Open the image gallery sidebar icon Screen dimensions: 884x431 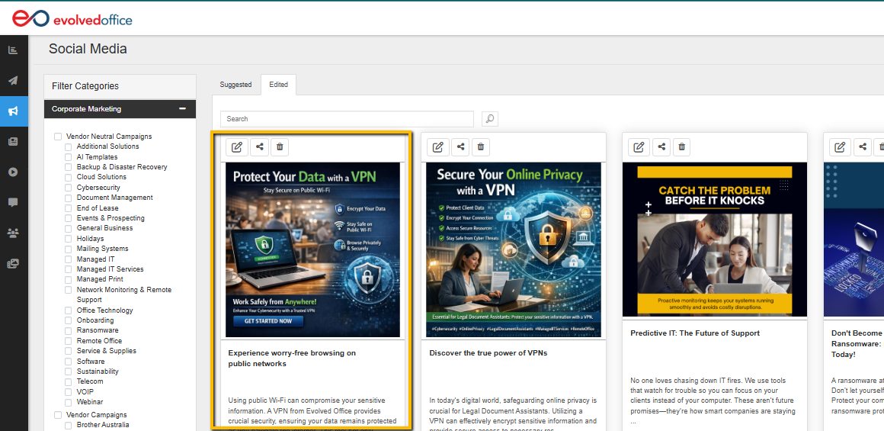[x=13, y=263]
